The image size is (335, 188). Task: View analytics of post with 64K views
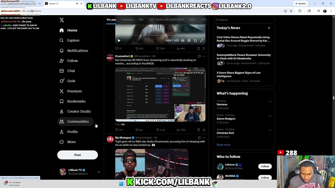point(181,48)
